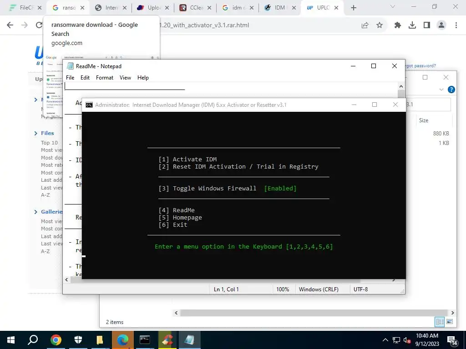
Task: Open Chrome downloads tray icon
Action: [412, 25]
